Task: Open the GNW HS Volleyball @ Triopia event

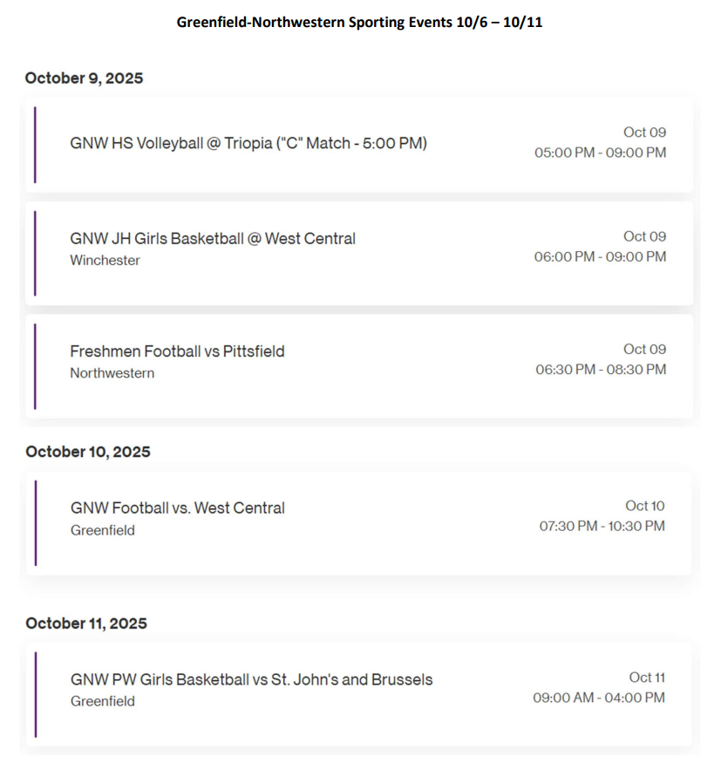Action: click(x=248, y=143)
